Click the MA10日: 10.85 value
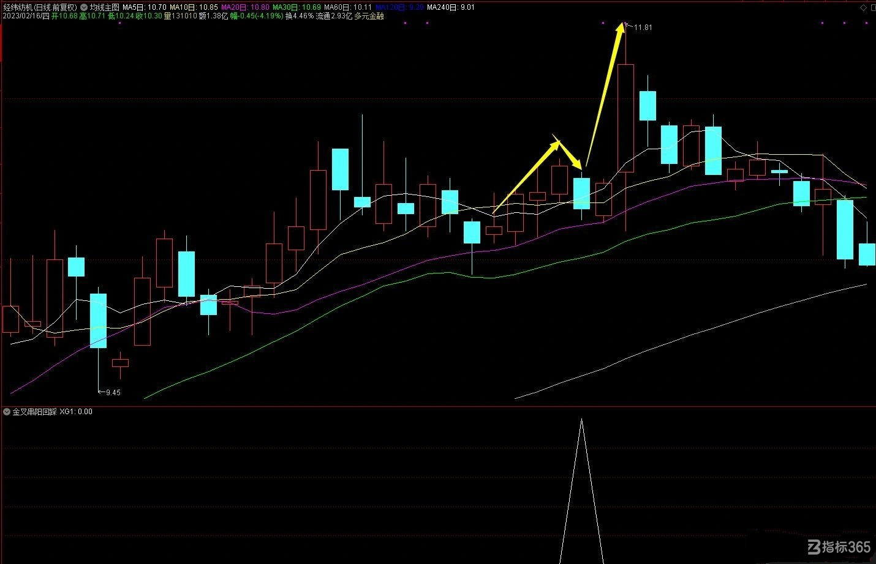876x564 pixels. pos(194,7)
